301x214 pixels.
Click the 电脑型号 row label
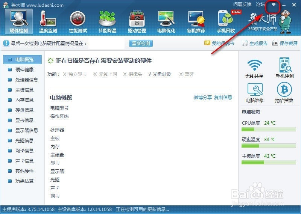click(59, 108)
